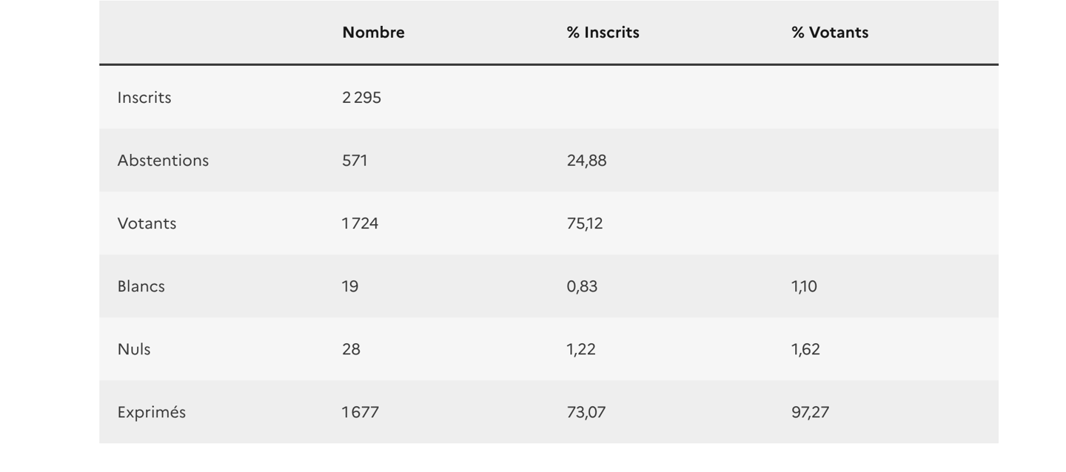Click the abstention percentage 24,88
The width and height of the screenshot is (1066, 472).
point(586,161)
